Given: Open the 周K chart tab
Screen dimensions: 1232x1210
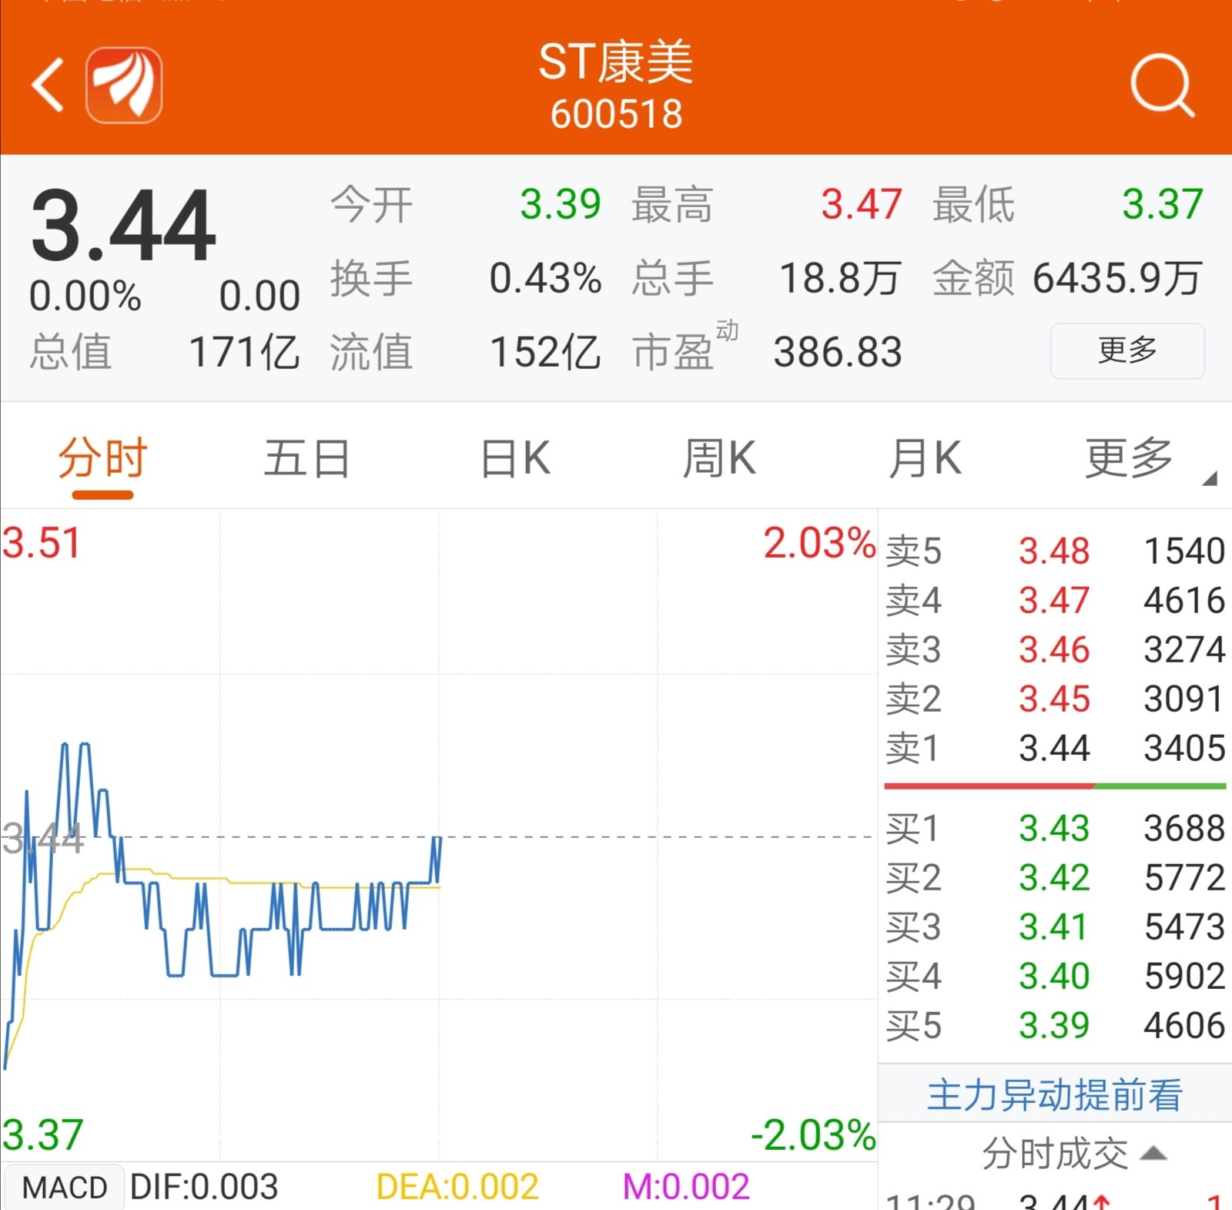Looking at the screenshot, I should tap(719, 459).
